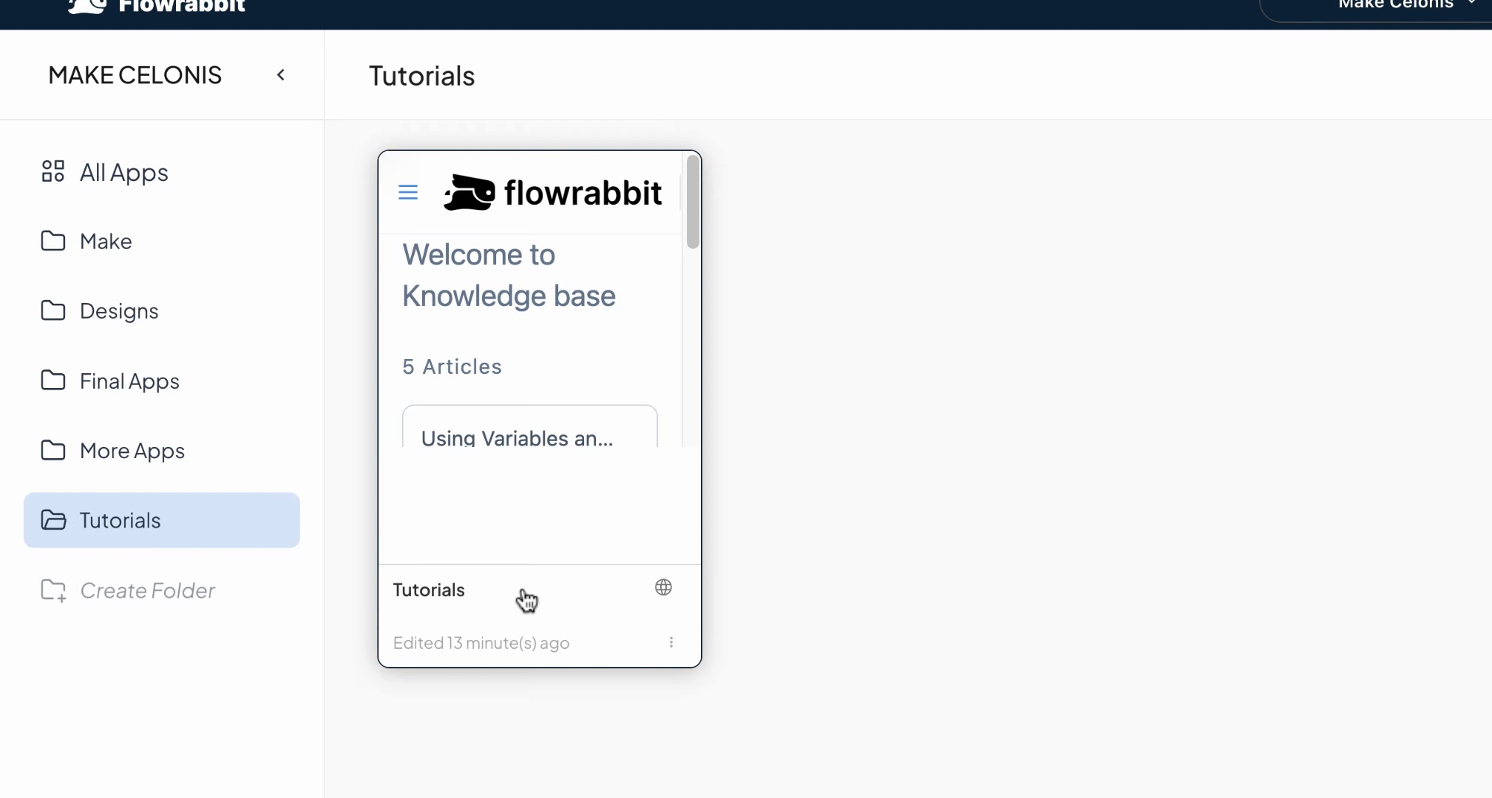Open the Final Apps folder label
Viewport: 1492px width, 798px height.
[129, 381]
